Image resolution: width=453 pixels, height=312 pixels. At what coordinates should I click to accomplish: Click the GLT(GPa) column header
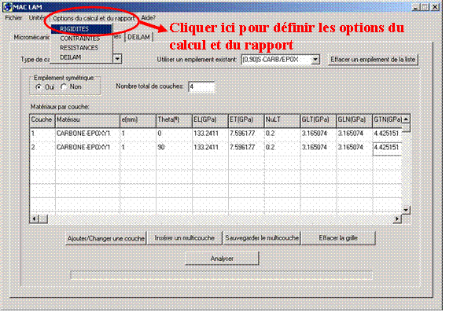pos(319,121)
